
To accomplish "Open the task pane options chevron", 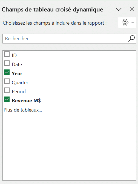I will (119, 9).
